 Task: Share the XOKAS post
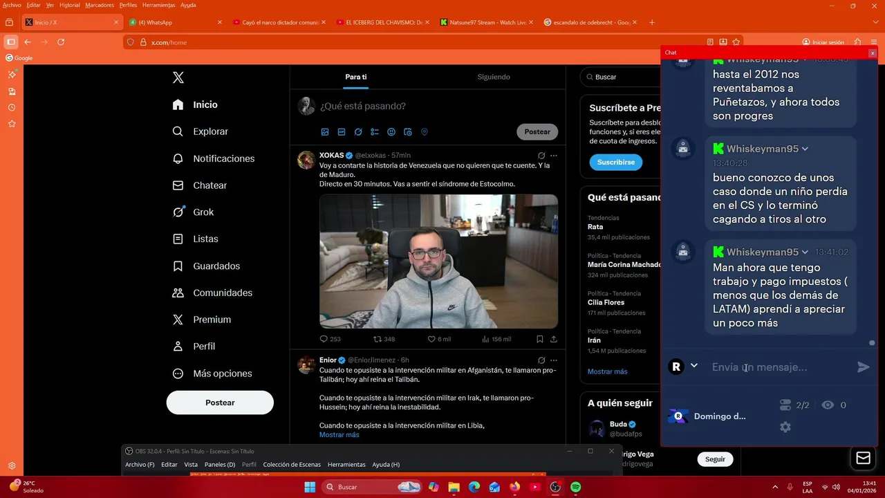(554, 339)
